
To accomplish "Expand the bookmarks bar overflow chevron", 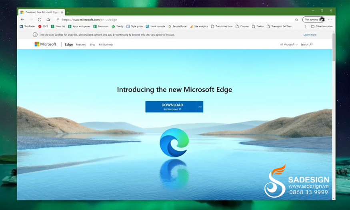I will (x=305, y=26).
